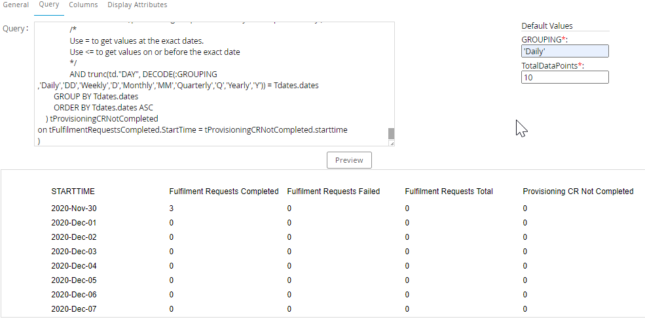This screenshot has height=332, width=645.
Task: Select the Fulfilment Requests Completed header
Action: [x=224, y=191]
